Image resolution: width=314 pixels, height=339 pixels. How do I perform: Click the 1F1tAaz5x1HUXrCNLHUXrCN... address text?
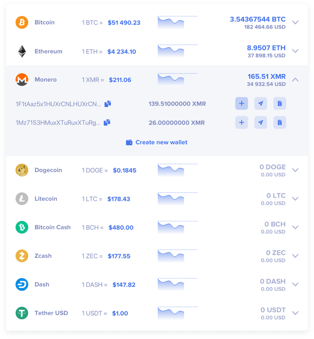point(58,104)
